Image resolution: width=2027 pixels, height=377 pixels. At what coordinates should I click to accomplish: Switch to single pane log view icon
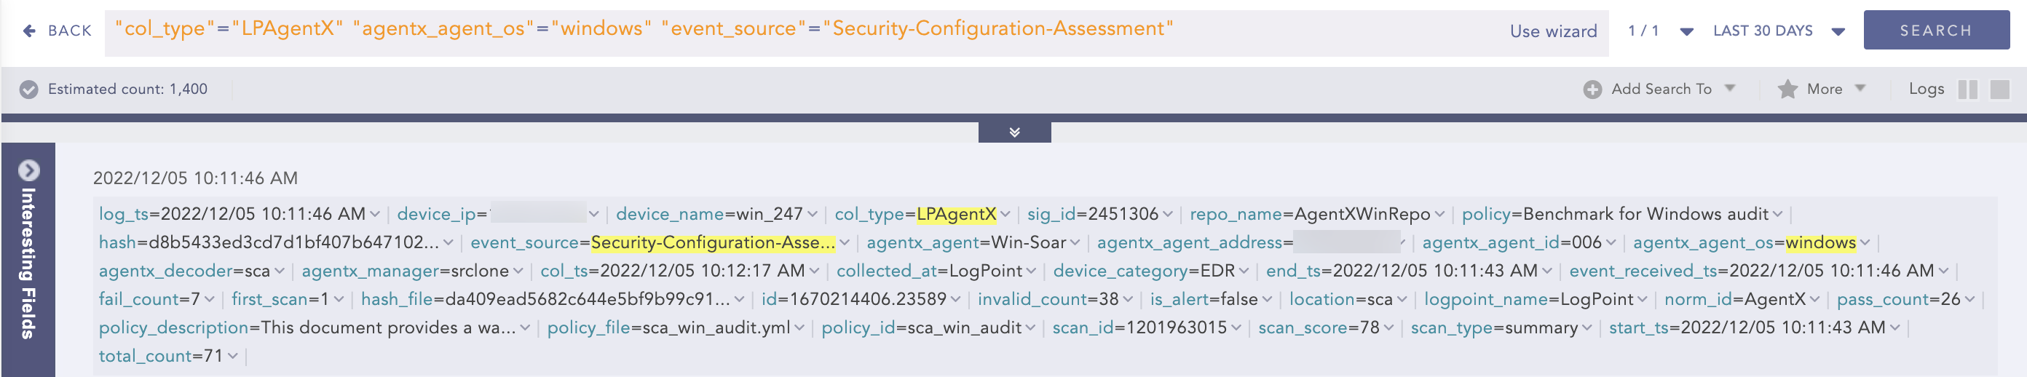tap(1999, 90)
